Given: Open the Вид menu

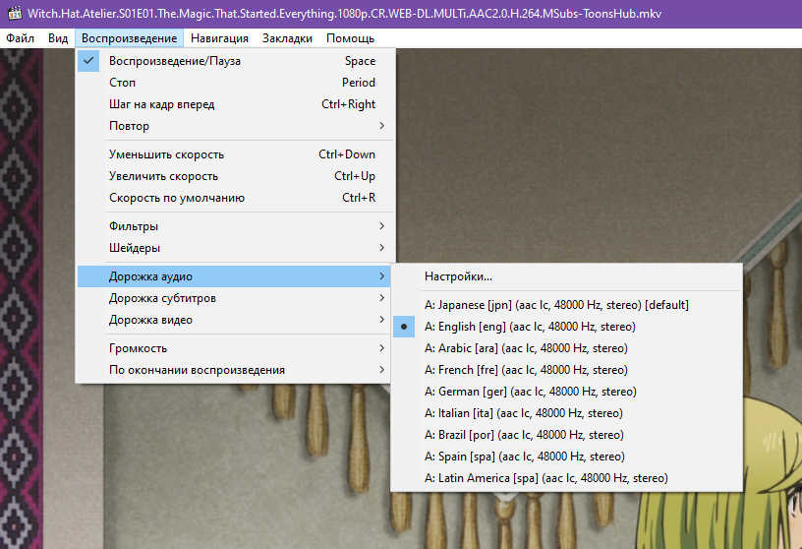Looking at the screenshot, I should [58, 38].
